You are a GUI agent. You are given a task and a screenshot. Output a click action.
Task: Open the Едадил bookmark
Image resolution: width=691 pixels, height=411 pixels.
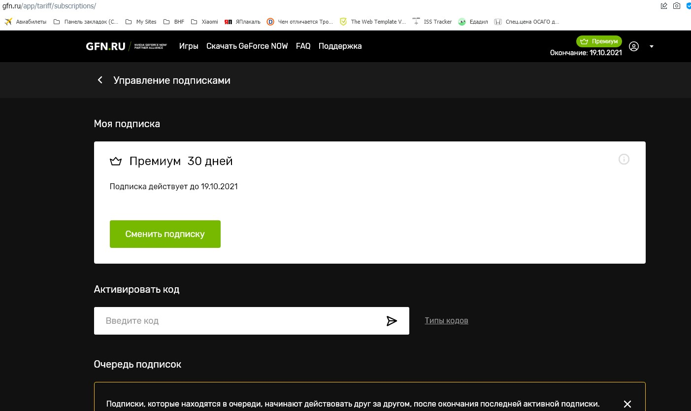tap(473, 22)
